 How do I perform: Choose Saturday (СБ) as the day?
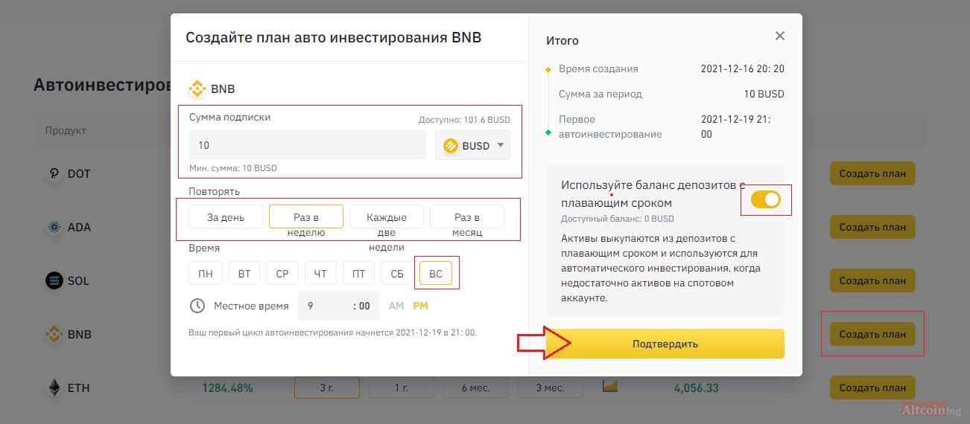pyautogui.click(x=397, y=274)
